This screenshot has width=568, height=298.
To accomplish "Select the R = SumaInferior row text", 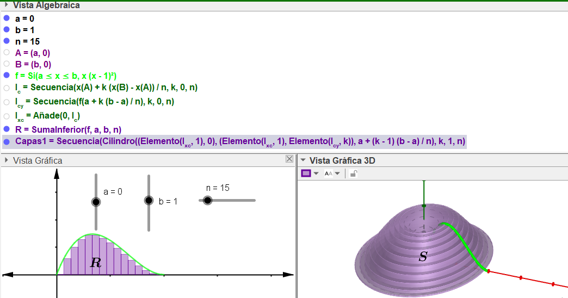I will [68, 129].
